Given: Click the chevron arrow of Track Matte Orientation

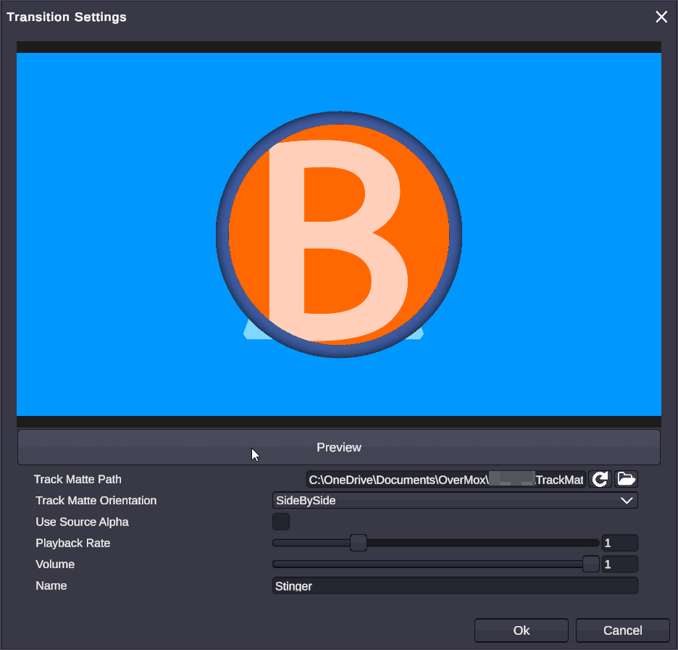Looking at the screenshot, I should pyautogui.click(x=627, y=501).
